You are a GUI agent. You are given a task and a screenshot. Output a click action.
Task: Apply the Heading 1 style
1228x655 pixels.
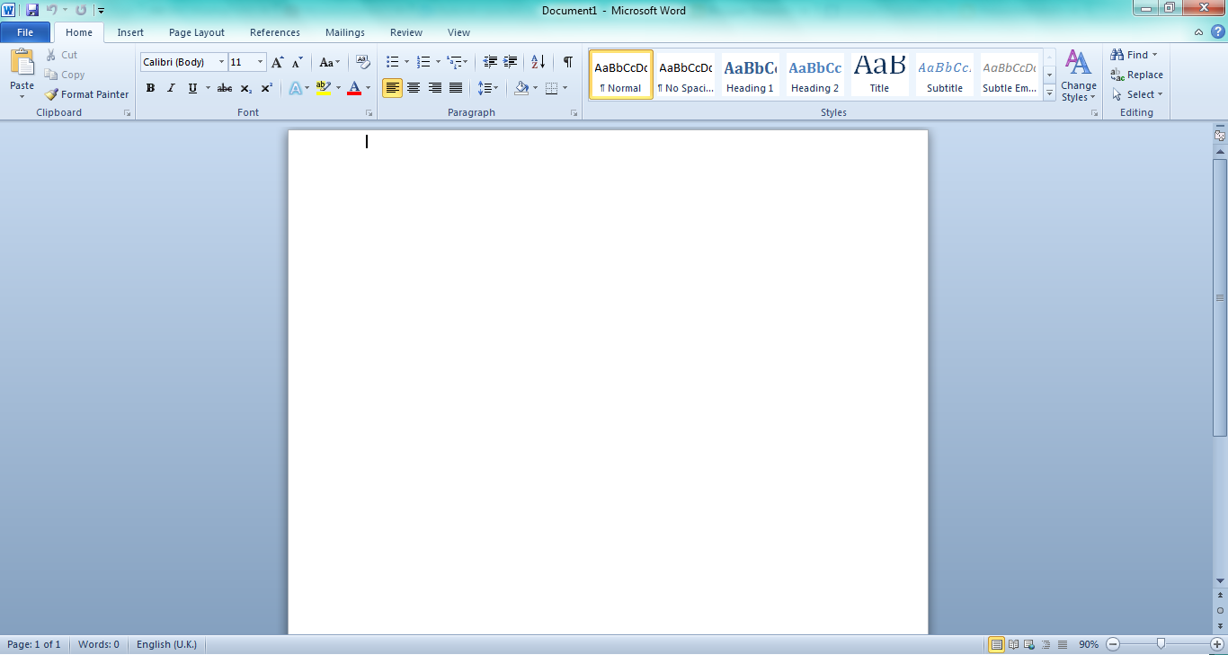tap(751, 75)
